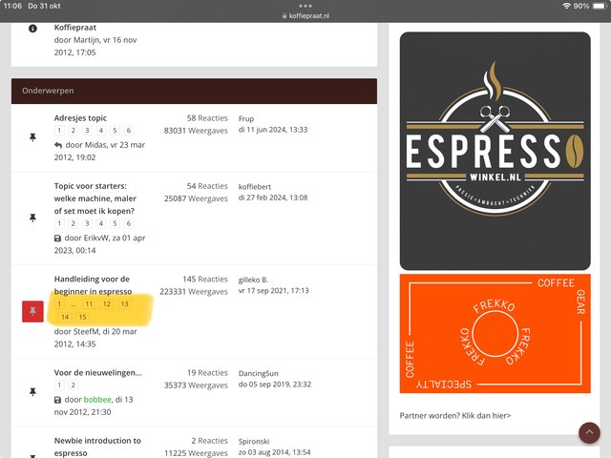Go to page 6 of Adresjes topic

tap(129, 131)
